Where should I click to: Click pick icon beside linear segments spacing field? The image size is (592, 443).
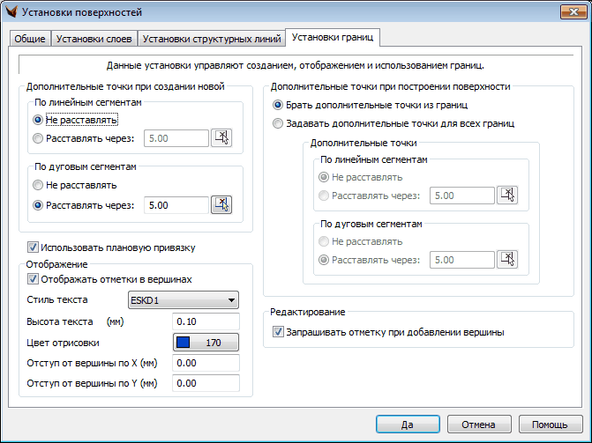(221, 137)
